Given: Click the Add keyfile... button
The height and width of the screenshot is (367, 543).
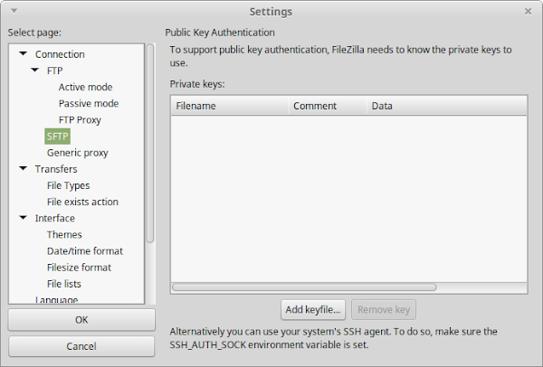Looking at the screenshot, I should (x=313, y=309).
